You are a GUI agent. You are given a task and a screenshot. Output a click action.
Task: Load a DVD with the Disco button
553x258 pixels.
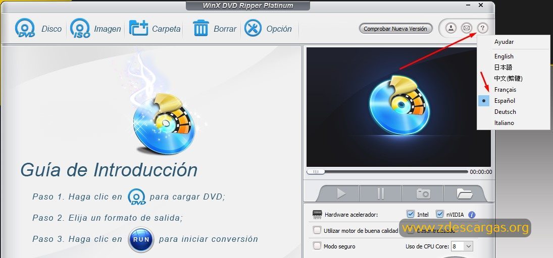(x=38, y=29)
